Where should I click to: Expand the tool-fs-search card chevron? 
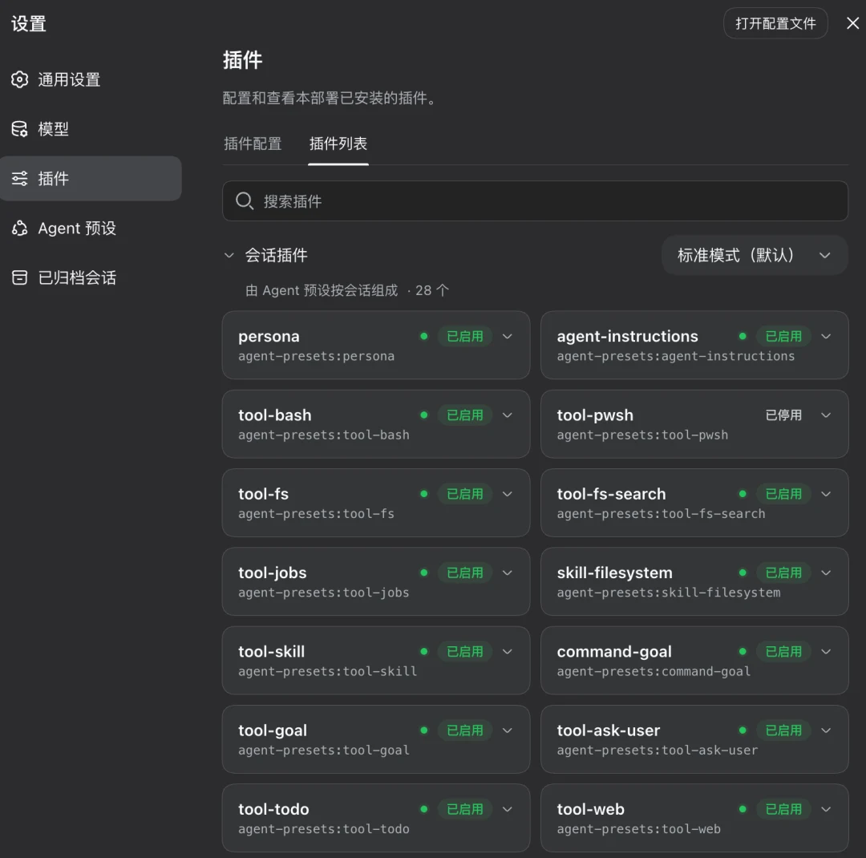(826, 494)
